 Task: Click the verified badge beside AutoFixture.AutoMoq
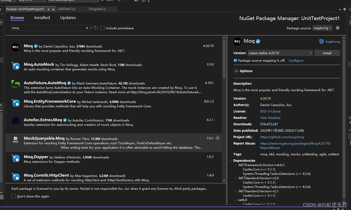tap(69, 83)
